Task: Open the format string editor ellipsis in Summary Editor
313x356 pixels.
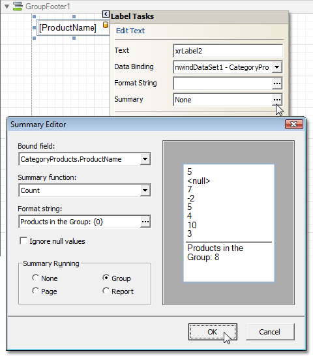Action: pyautogui.click(x=145, y=222)
